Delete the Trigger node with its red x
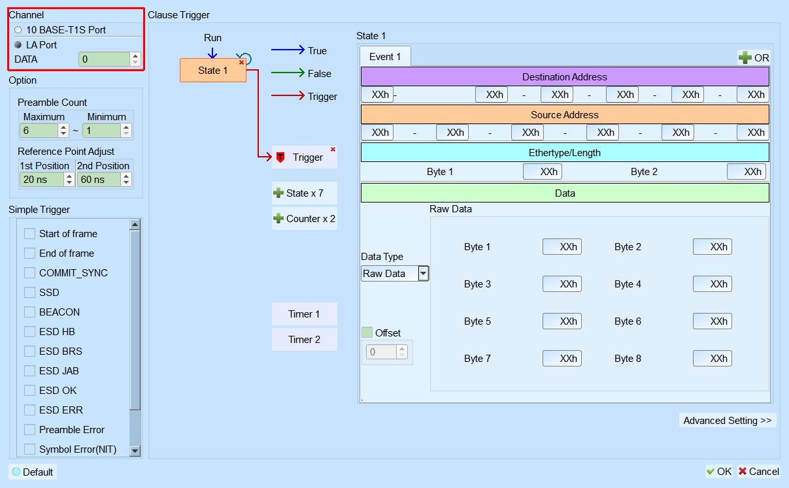Image resolution: width=789 pixels, height=488 pixels. [x=333, y=150]
